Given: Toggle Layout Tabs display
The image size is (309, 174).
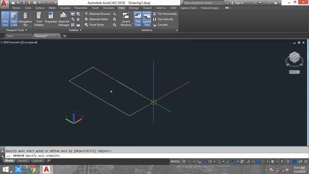Looking at the screenshot, I should pos(147,19).
